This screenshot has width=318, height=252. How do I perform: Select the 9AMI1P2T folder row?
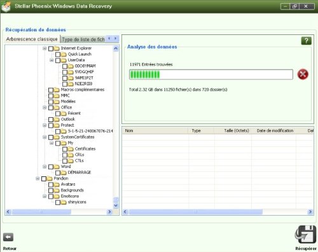84,78
